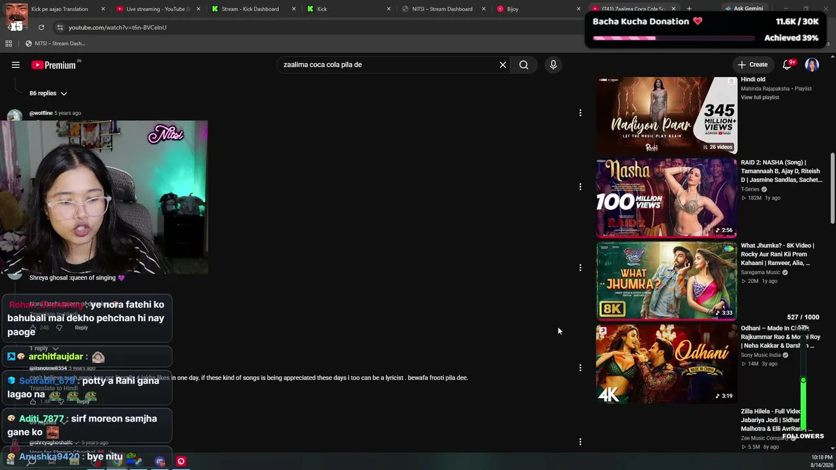Click View full playlist link
The height and width of the screenshot is (470, 836).
tap(760, 97)
